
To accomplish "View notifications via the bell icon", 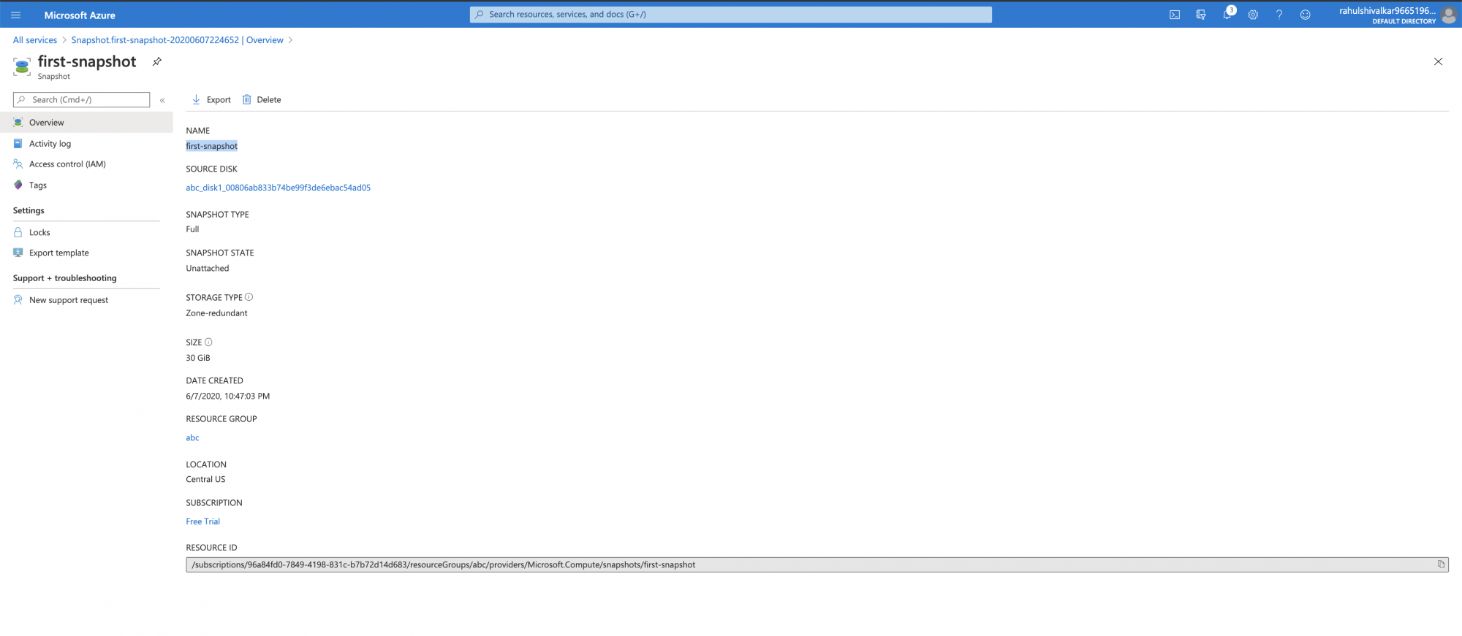I will click(1227, 15).
